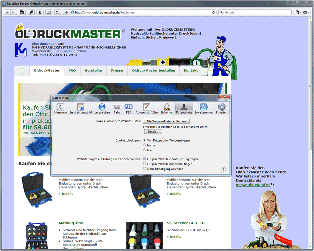
Task: Open the search engine dropdown magnifier
Action: 221,12
